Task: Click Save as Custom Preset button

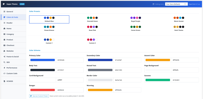Action: click(x=39, y=96)
